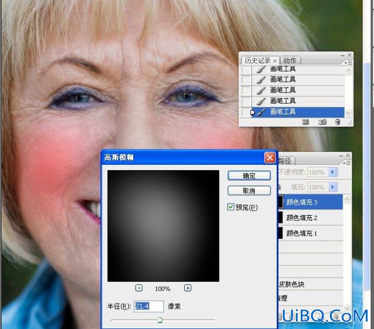Select the 颜色填充 3 layer
Viewport: 374px width, 329px height.
[x=310, y=202]
